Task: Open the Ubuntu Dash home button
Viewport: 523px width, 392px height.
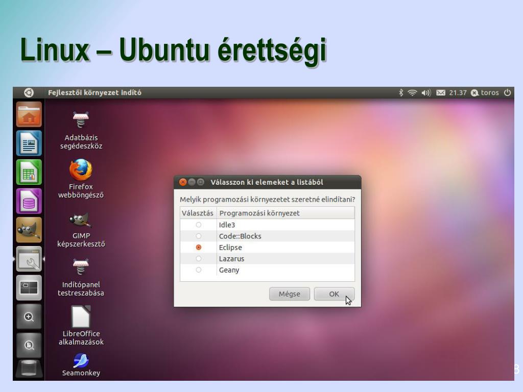Action: 29,93
